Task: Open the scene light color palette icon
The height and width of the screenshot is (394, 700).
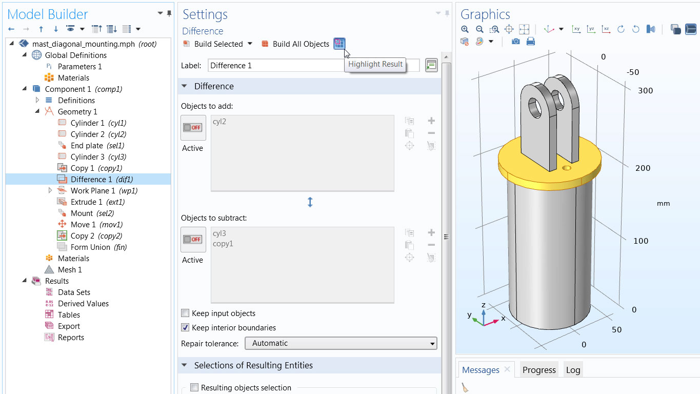Action: 479,42
